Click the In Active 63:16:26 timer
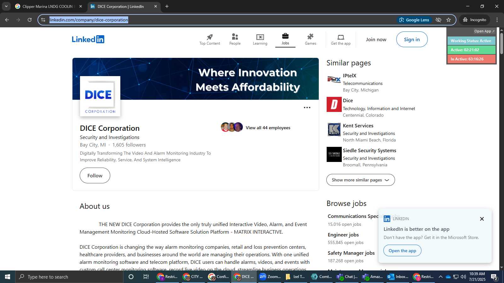The image size is (504, 283). (x=471, y=59)
